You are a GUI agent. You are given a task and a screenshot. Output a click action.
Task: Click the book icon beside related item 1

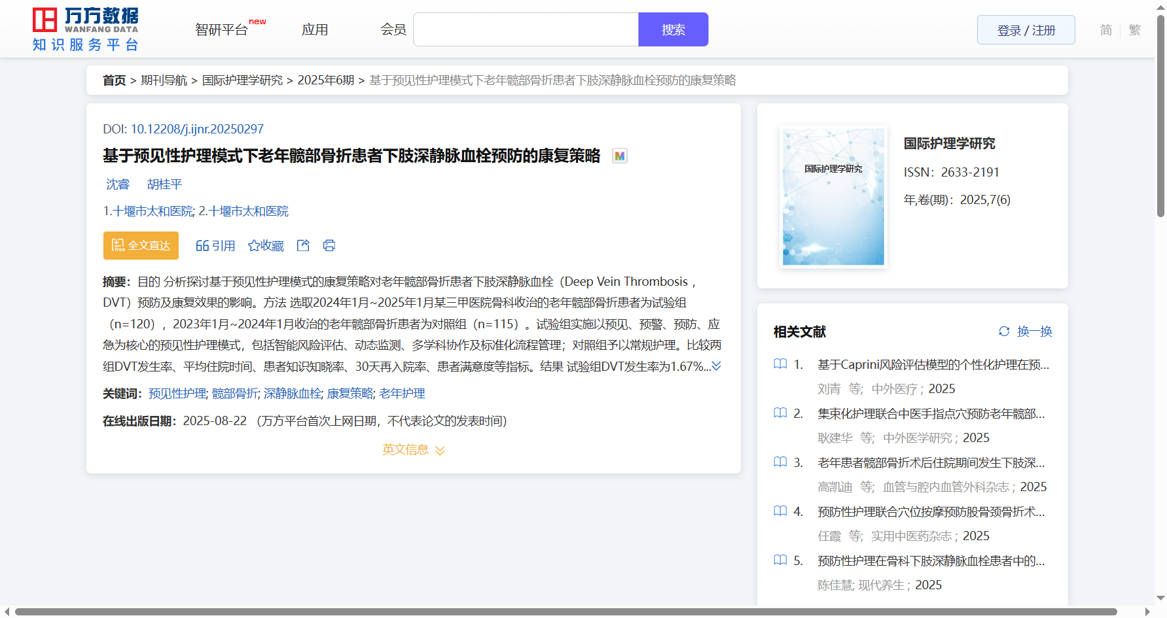(x=780, y=364)
